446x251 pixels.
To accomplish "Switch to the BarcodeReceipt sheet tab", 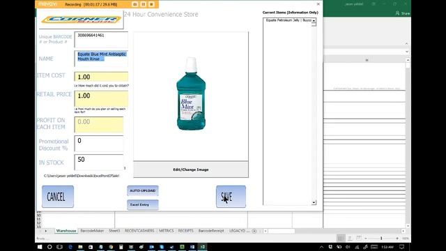I will point(211,231).
